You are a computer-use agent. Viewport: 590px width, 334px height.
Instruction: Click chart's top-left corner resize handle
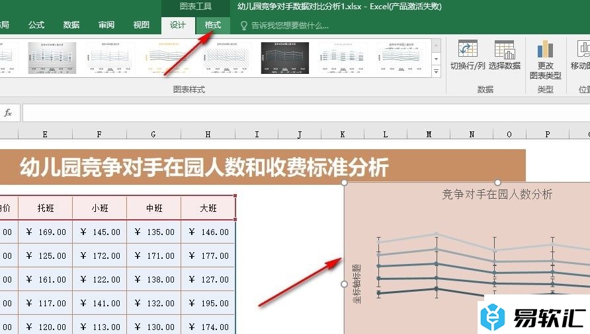click(345, 183)
